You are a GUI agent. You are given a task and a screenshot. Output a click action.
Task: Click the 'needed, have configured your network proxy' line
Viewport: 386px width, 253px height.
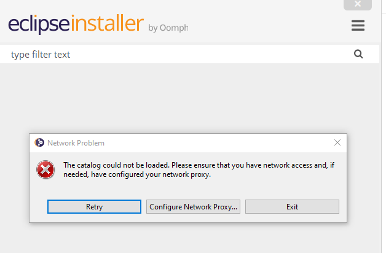pyautogui.click(x=137, y=174)
